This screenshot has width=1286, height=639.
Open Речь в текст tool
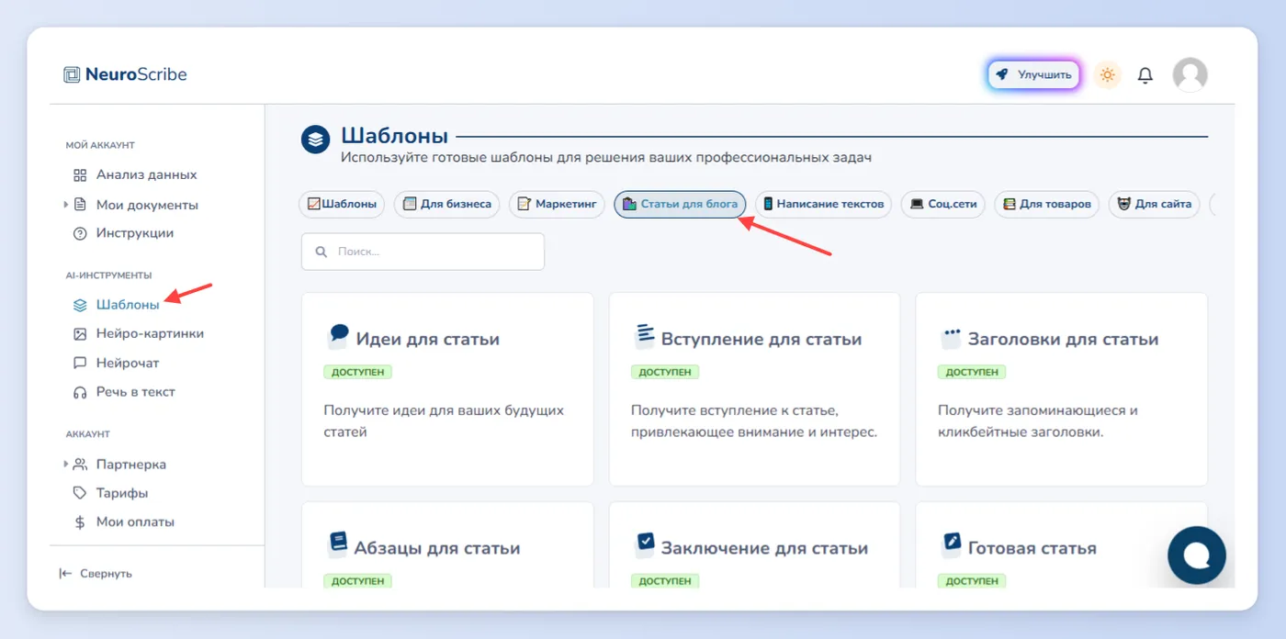coord(123,392)
